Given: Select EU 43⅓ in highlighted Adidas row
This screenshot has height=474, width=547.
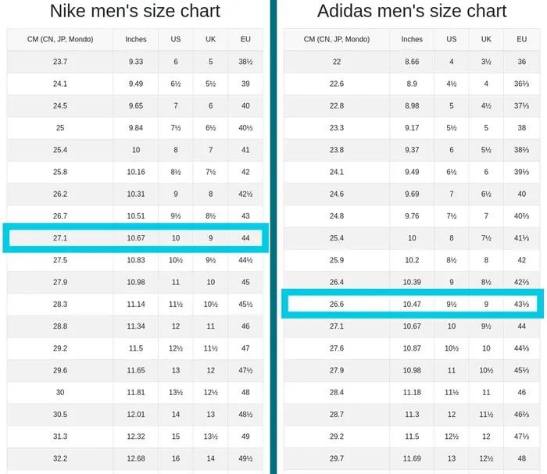Looking at the screenshot, I should [x=521, y=305].
